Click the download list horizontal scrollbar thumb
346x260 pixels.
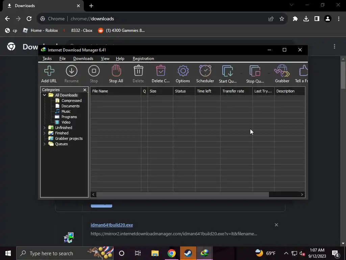click(x=182, y=195)
